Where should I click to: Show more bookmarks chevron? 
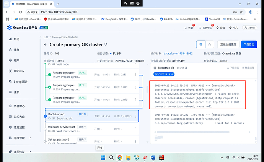[255, 19]
